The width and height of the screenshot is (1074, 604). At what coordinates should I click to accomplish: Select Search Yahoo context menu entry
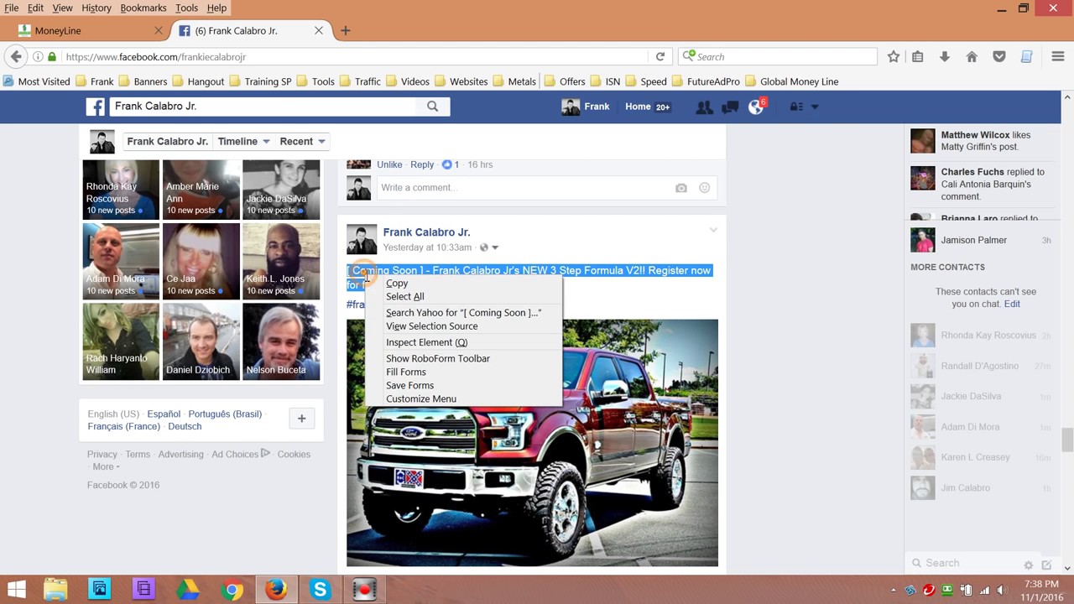tap(463, 312)
